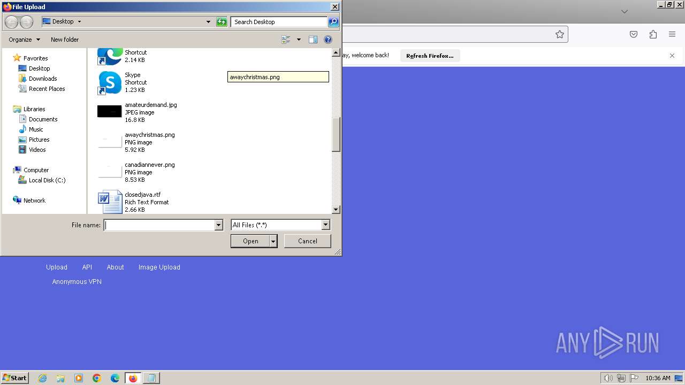Go to Downloads under Favorites

43,79
